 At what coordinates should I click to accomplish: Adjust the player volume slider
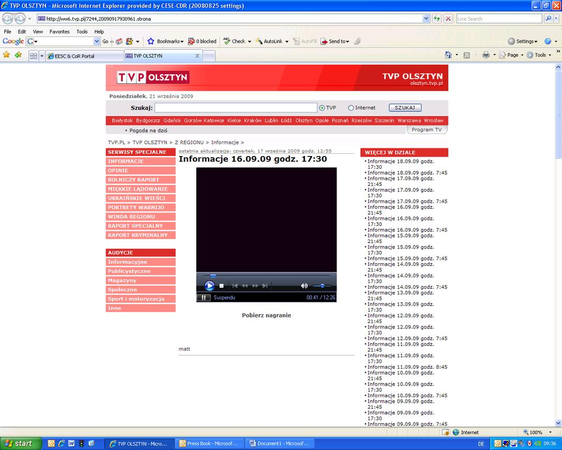pos(322,286)
